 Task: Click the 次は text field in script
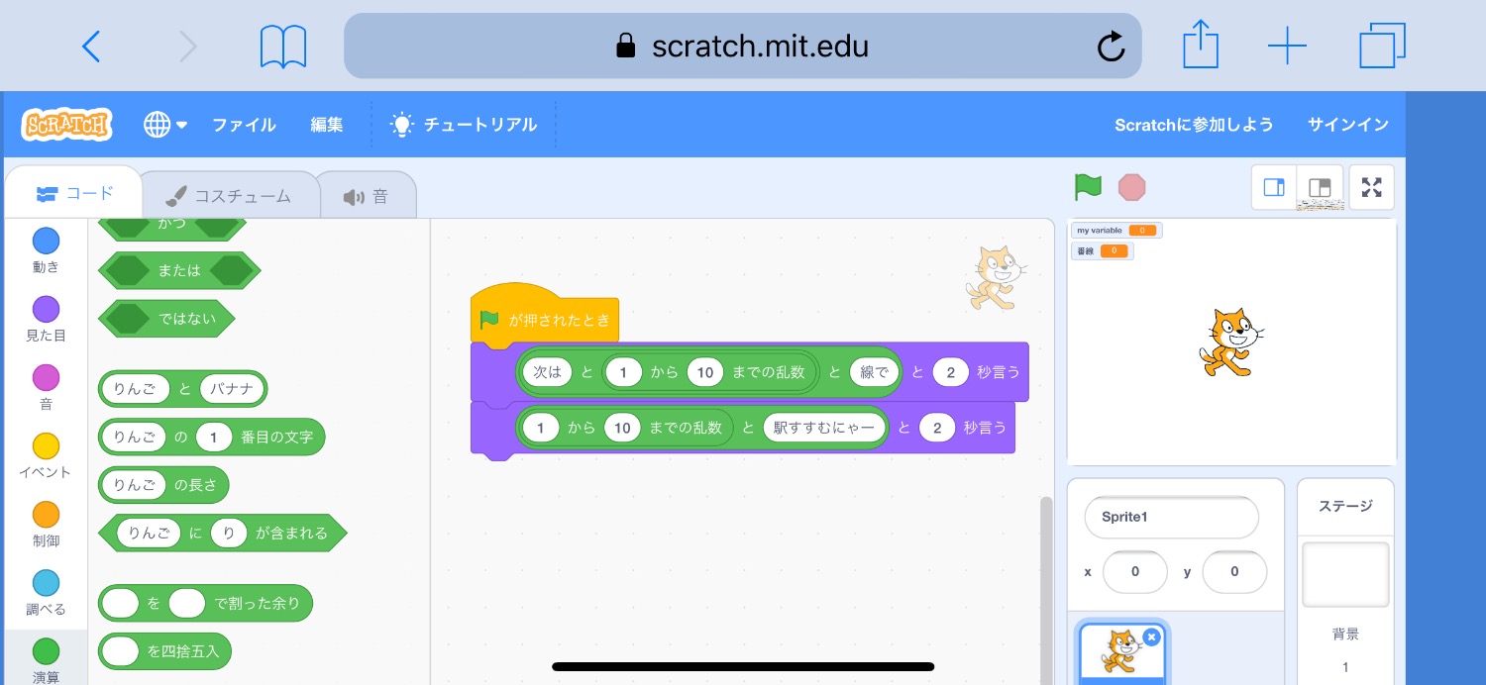click(x=547, y=372)
